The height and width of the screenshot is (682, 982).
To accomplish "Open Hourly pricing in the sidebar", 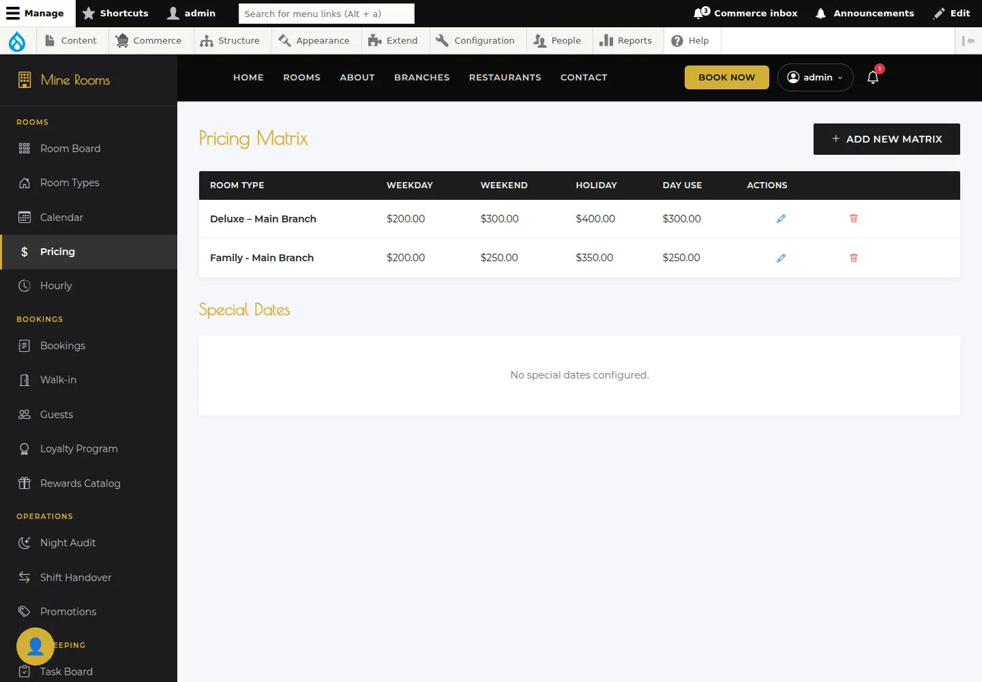I will coord(89,286).
